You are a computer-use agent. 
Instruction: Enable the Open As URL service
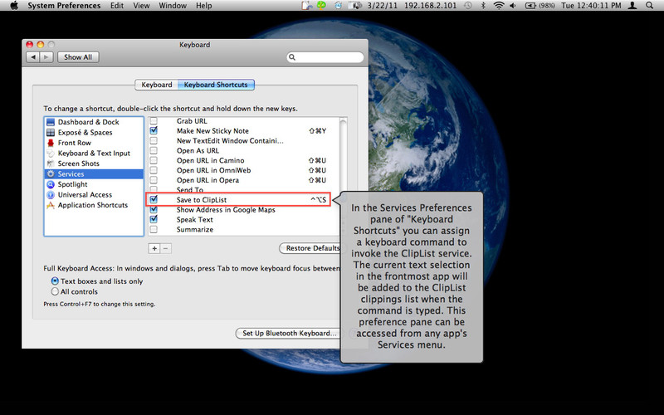(154, 150)
